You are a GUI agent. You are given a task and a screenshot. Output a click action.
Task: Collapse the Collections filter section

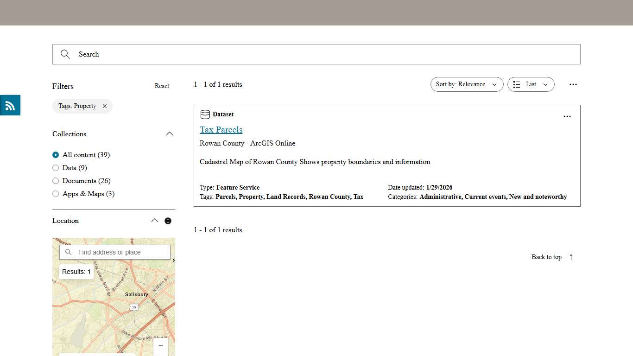tap(169, 133)
